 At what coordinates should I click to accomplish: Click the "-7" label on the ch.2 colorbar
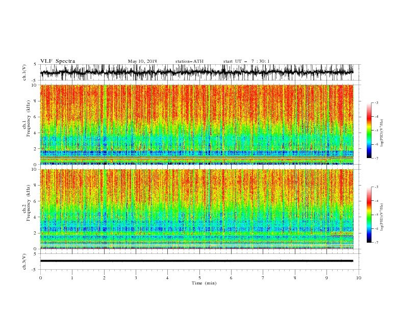pos(376,243)
